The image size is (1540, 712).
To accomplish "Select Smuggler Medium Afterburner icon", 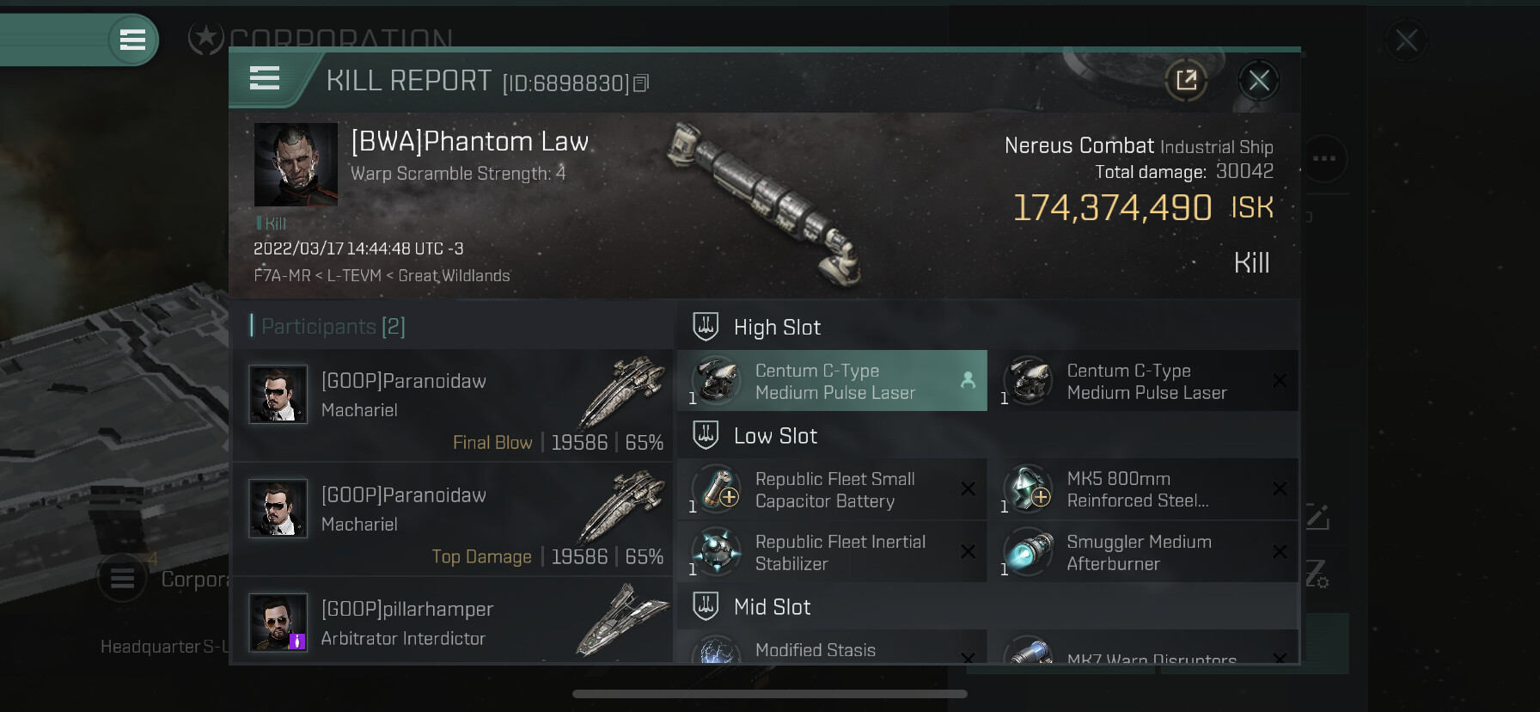I will click(1028, 552).
